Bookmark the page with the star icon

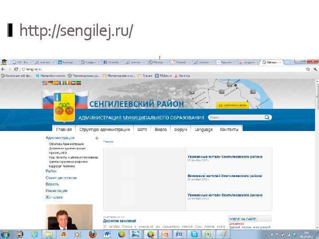pos(308,69)
